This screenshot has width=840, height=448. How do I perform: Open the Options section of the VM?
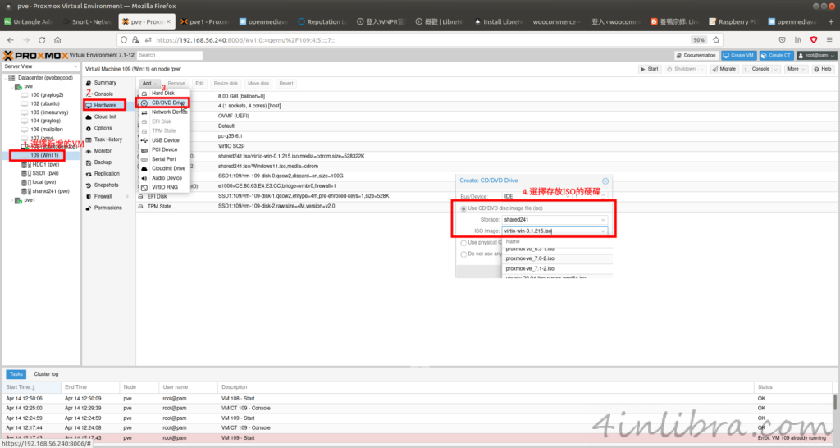coord(103,128)
